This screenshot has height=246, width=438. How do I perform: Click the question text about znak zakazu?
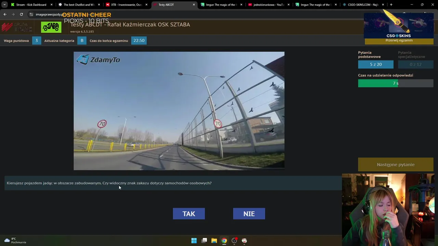click(x=109, y=183)
